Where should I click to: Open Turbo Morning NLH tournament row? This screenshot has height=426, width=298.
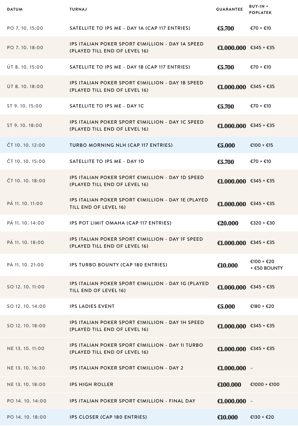click(149, 145)
